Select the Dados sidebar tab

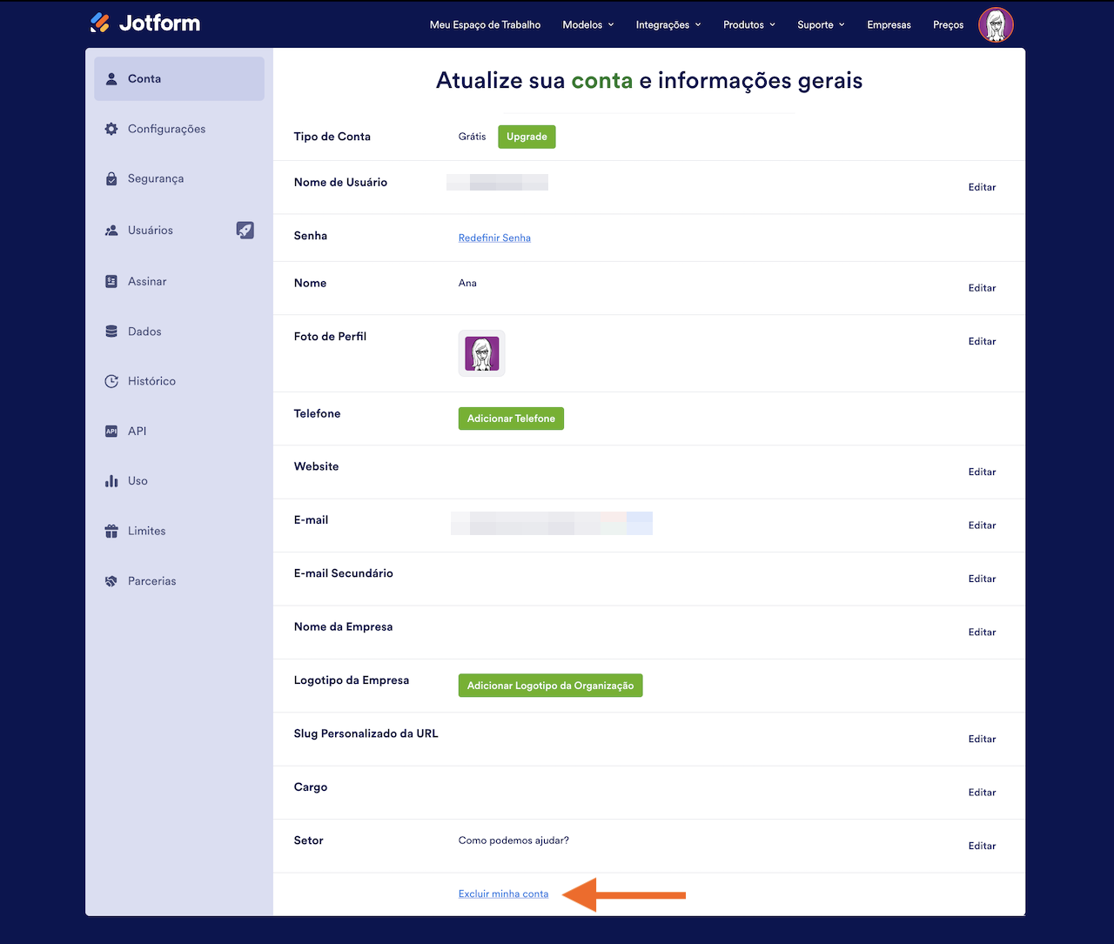179,331
